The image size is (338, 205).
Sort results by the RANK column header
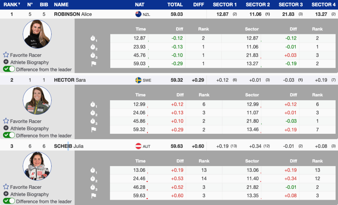point(12,5)
